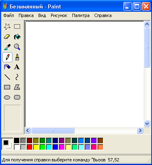Pick the Polygon shape tool
The width and height of the screenshot is (152, 165).
click(17, 87)
